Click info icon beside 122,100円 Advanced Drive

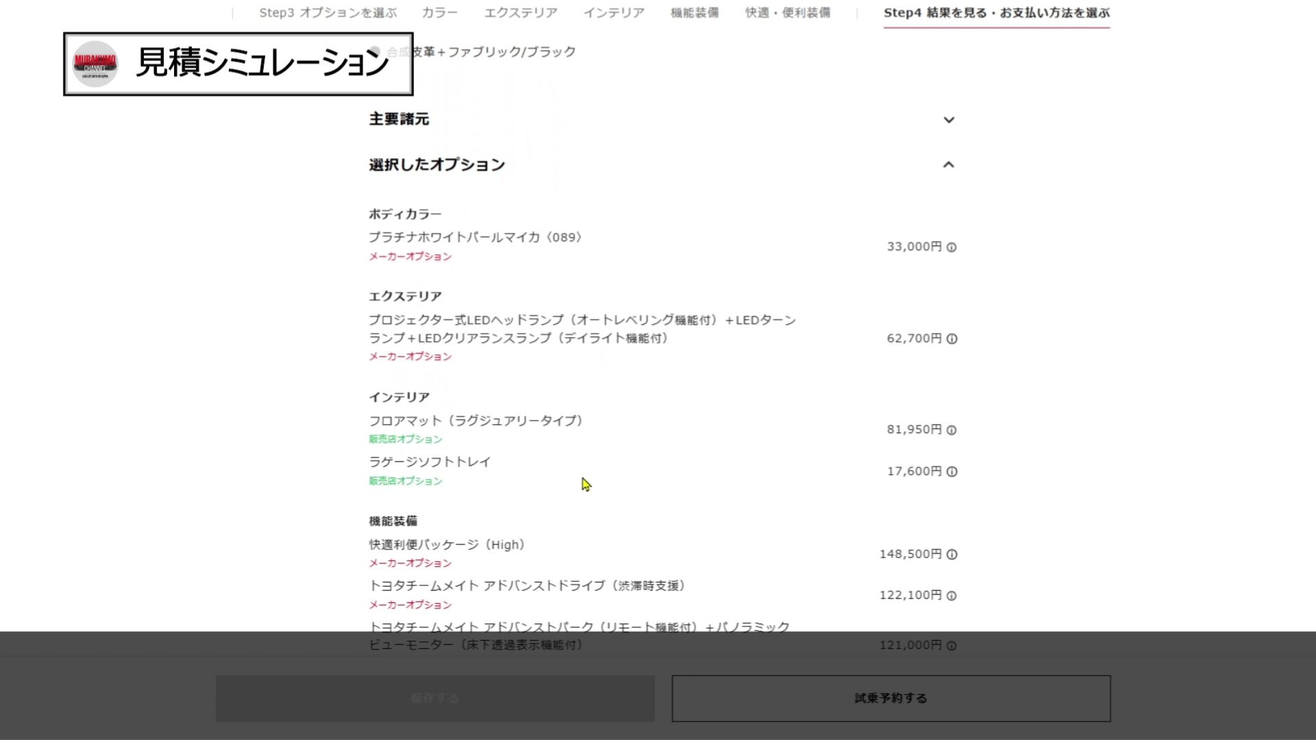click(951, 596)
